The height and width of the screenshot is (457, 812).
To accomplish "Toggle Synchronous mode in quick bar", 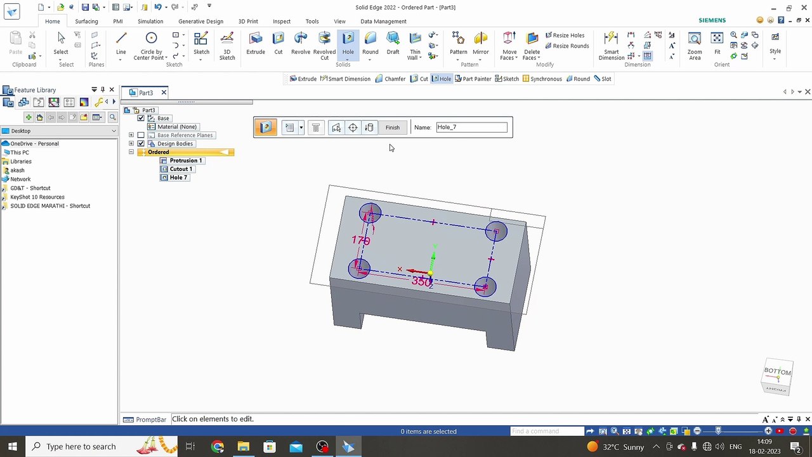I will (x=542, y=79).
